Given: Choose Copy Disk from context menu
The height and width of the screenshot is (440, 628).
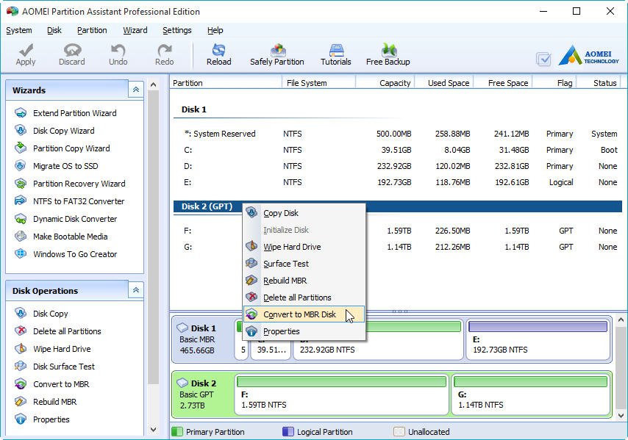Looking at the screenshot, I should 304,213.
